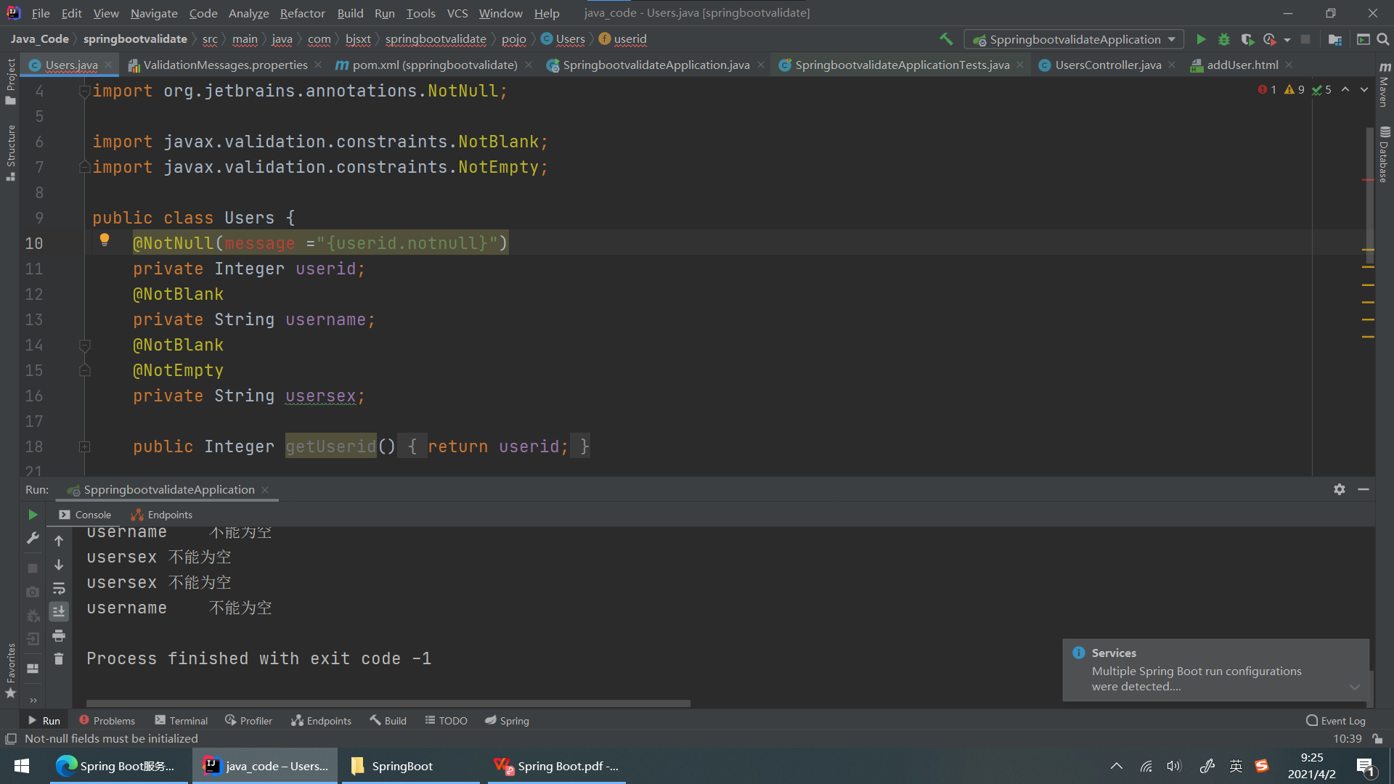Open the Refactor menu
Image resolution: width=1394 pixels, height=784 pixels.
click(302, 13)
